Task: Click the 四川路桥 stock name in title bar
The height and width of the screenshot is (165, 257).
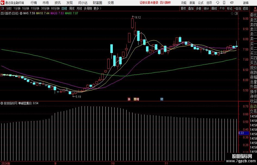Action: (165, 3)
